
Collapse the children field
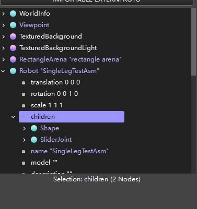click(x=14, y=117)
